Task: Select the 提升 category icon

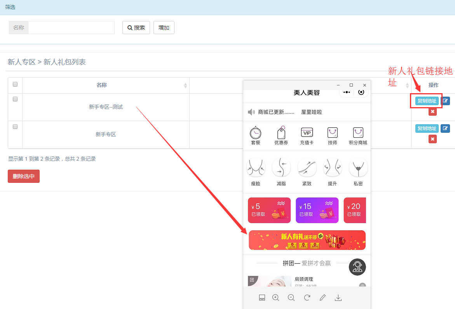Action: coord(333,168)
